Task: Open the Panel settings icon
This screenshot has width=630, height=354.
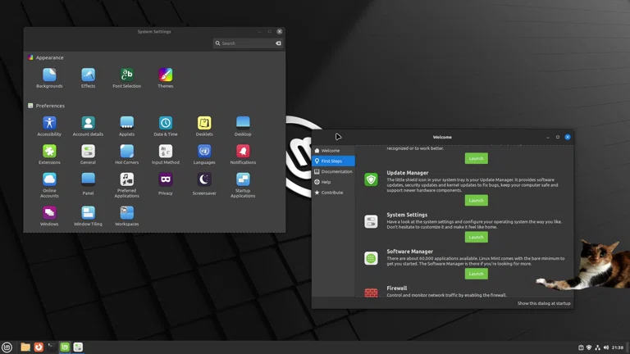Action: tap(88, 184)
